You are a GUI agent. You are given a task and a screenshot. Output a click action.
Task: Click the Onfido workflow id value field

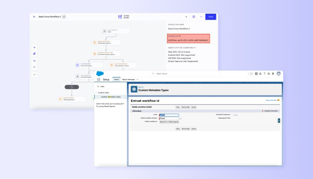tap(169, 122)
